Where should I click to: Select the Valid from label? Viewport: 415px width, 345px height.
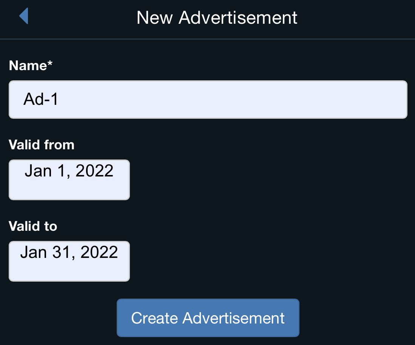coord(42,145)
